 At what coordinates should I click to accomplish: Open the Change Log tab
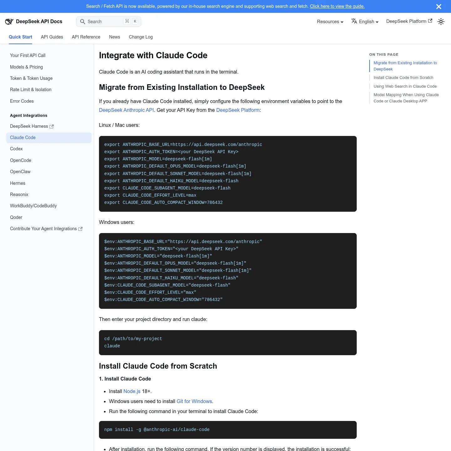coord(141,37)
